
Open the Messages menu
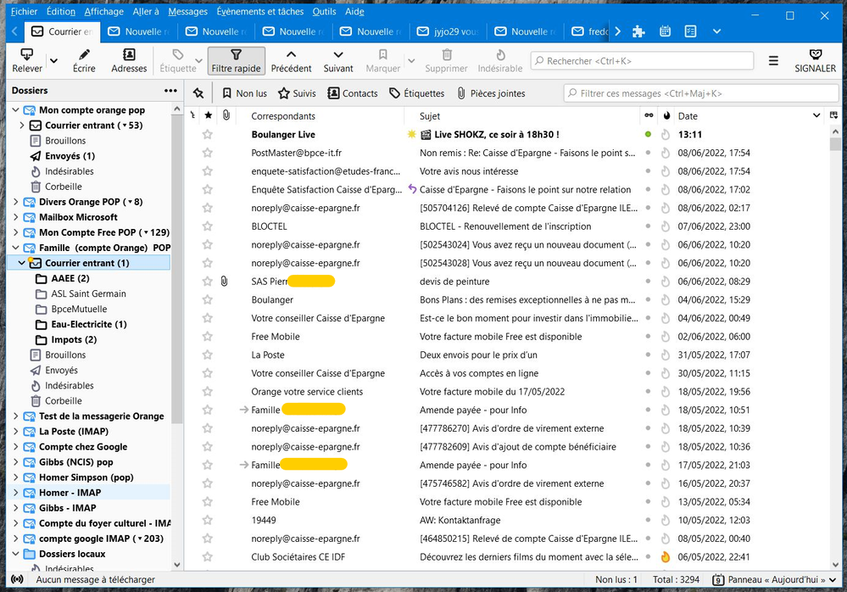187,12
